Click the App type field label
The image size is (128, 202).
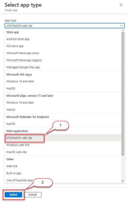click(11, 20)
